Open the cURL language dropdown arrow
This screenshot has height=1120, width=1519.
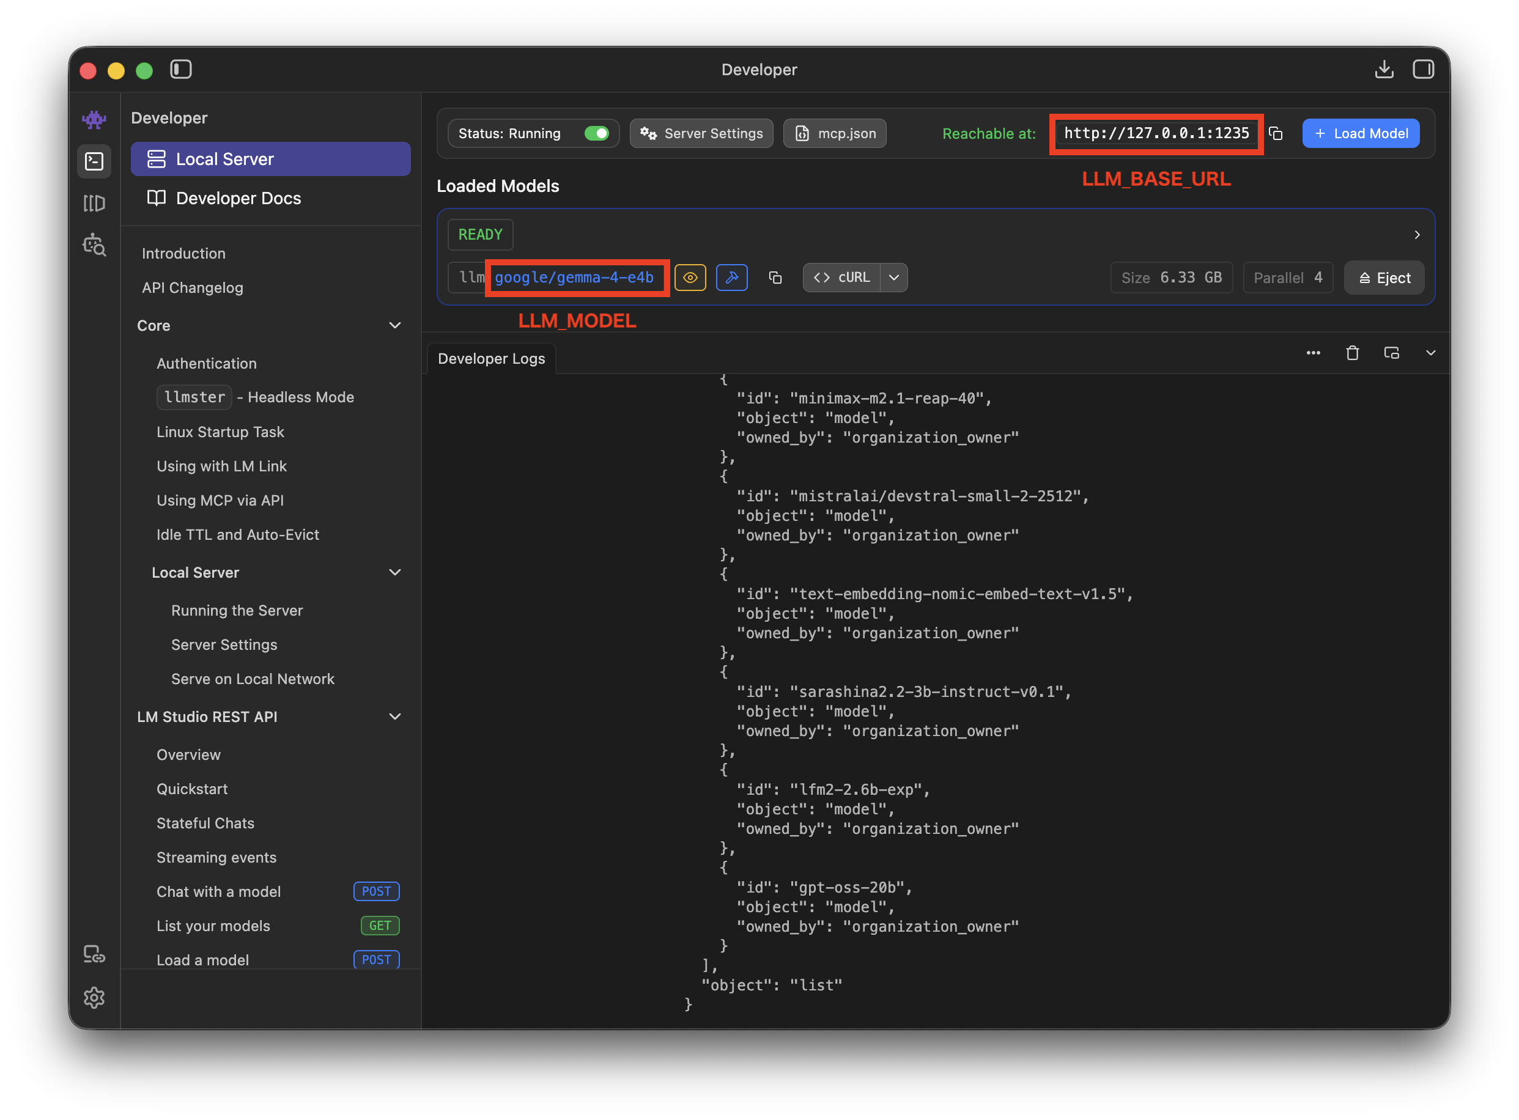(x=894, y=278)
